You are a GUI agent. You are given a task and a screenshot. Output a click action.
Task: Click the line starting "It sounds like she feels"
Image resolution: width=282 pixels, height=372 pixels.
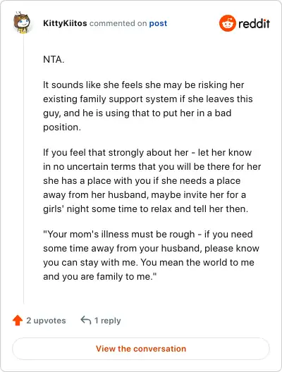coord(144,85)
